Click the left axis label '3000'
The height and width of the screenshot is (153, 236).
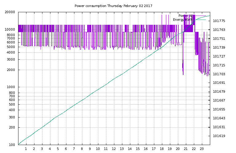coord(11,59)
